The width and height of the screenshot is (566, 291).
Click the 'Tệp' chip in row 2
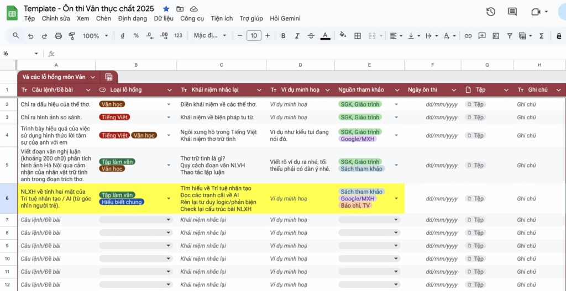[476, 104]
